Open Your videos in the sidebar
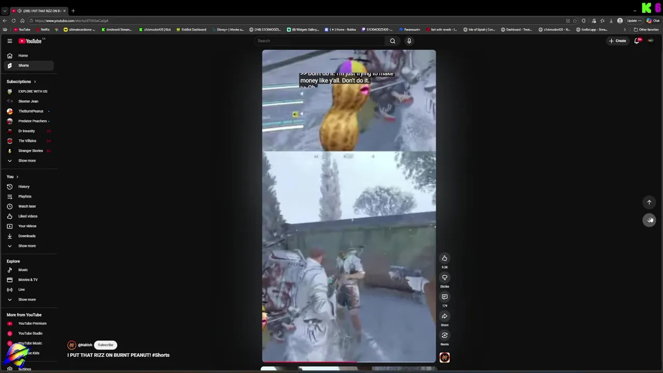 (28, 226)
